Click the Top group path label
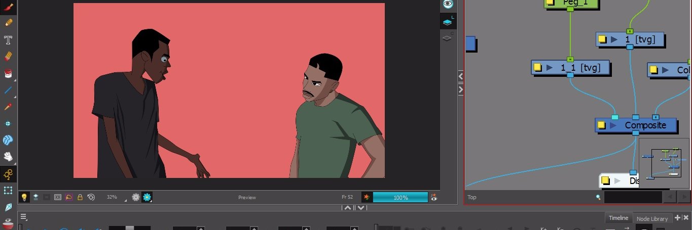The height and width of the screenshot is (230, 692). click(472, 197)
